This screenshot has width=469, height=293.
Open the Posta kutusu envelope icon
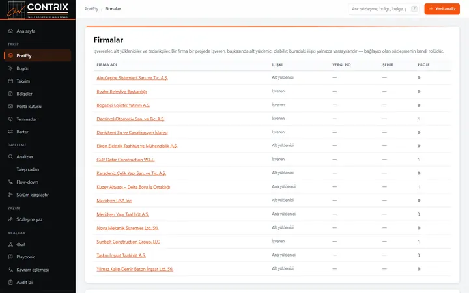(x=10, y=106)
